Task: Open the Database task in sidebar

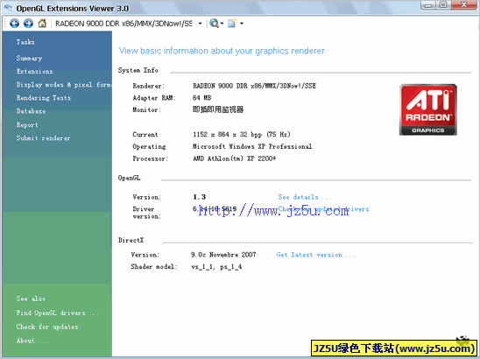Action: pos(31,111)
